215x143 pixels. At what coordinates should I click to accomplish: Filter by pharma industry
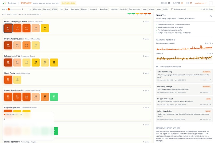click(152, 9)
